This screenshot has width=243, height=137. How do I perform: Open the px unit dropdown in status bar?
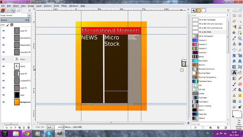(50, 127)
